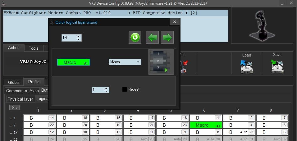The height and width of the screenshot is (141, 297).
Task: Select the greyed cell B Auto 32
Action: (x=272, y=139)
